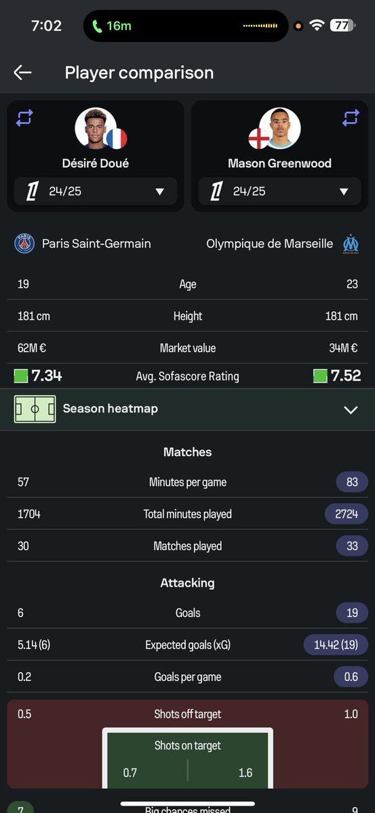Tap the green call duration indicator

point(113,26)
